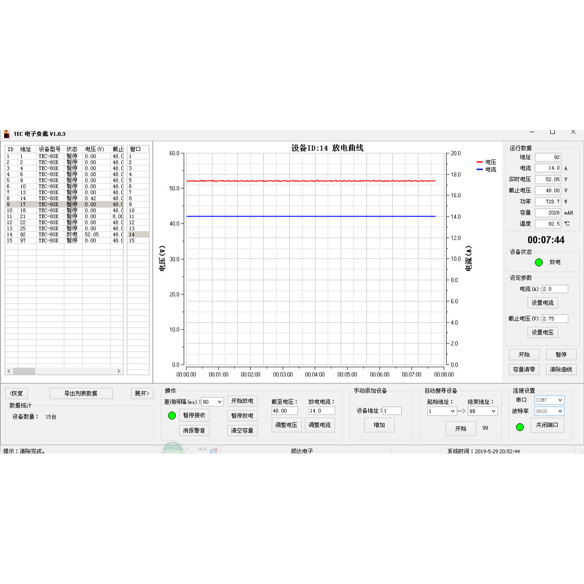The height and width of the screenshot is (584, 584).
Task: Open the 查询间隔 interval dropdown
Action: point(219,402)
